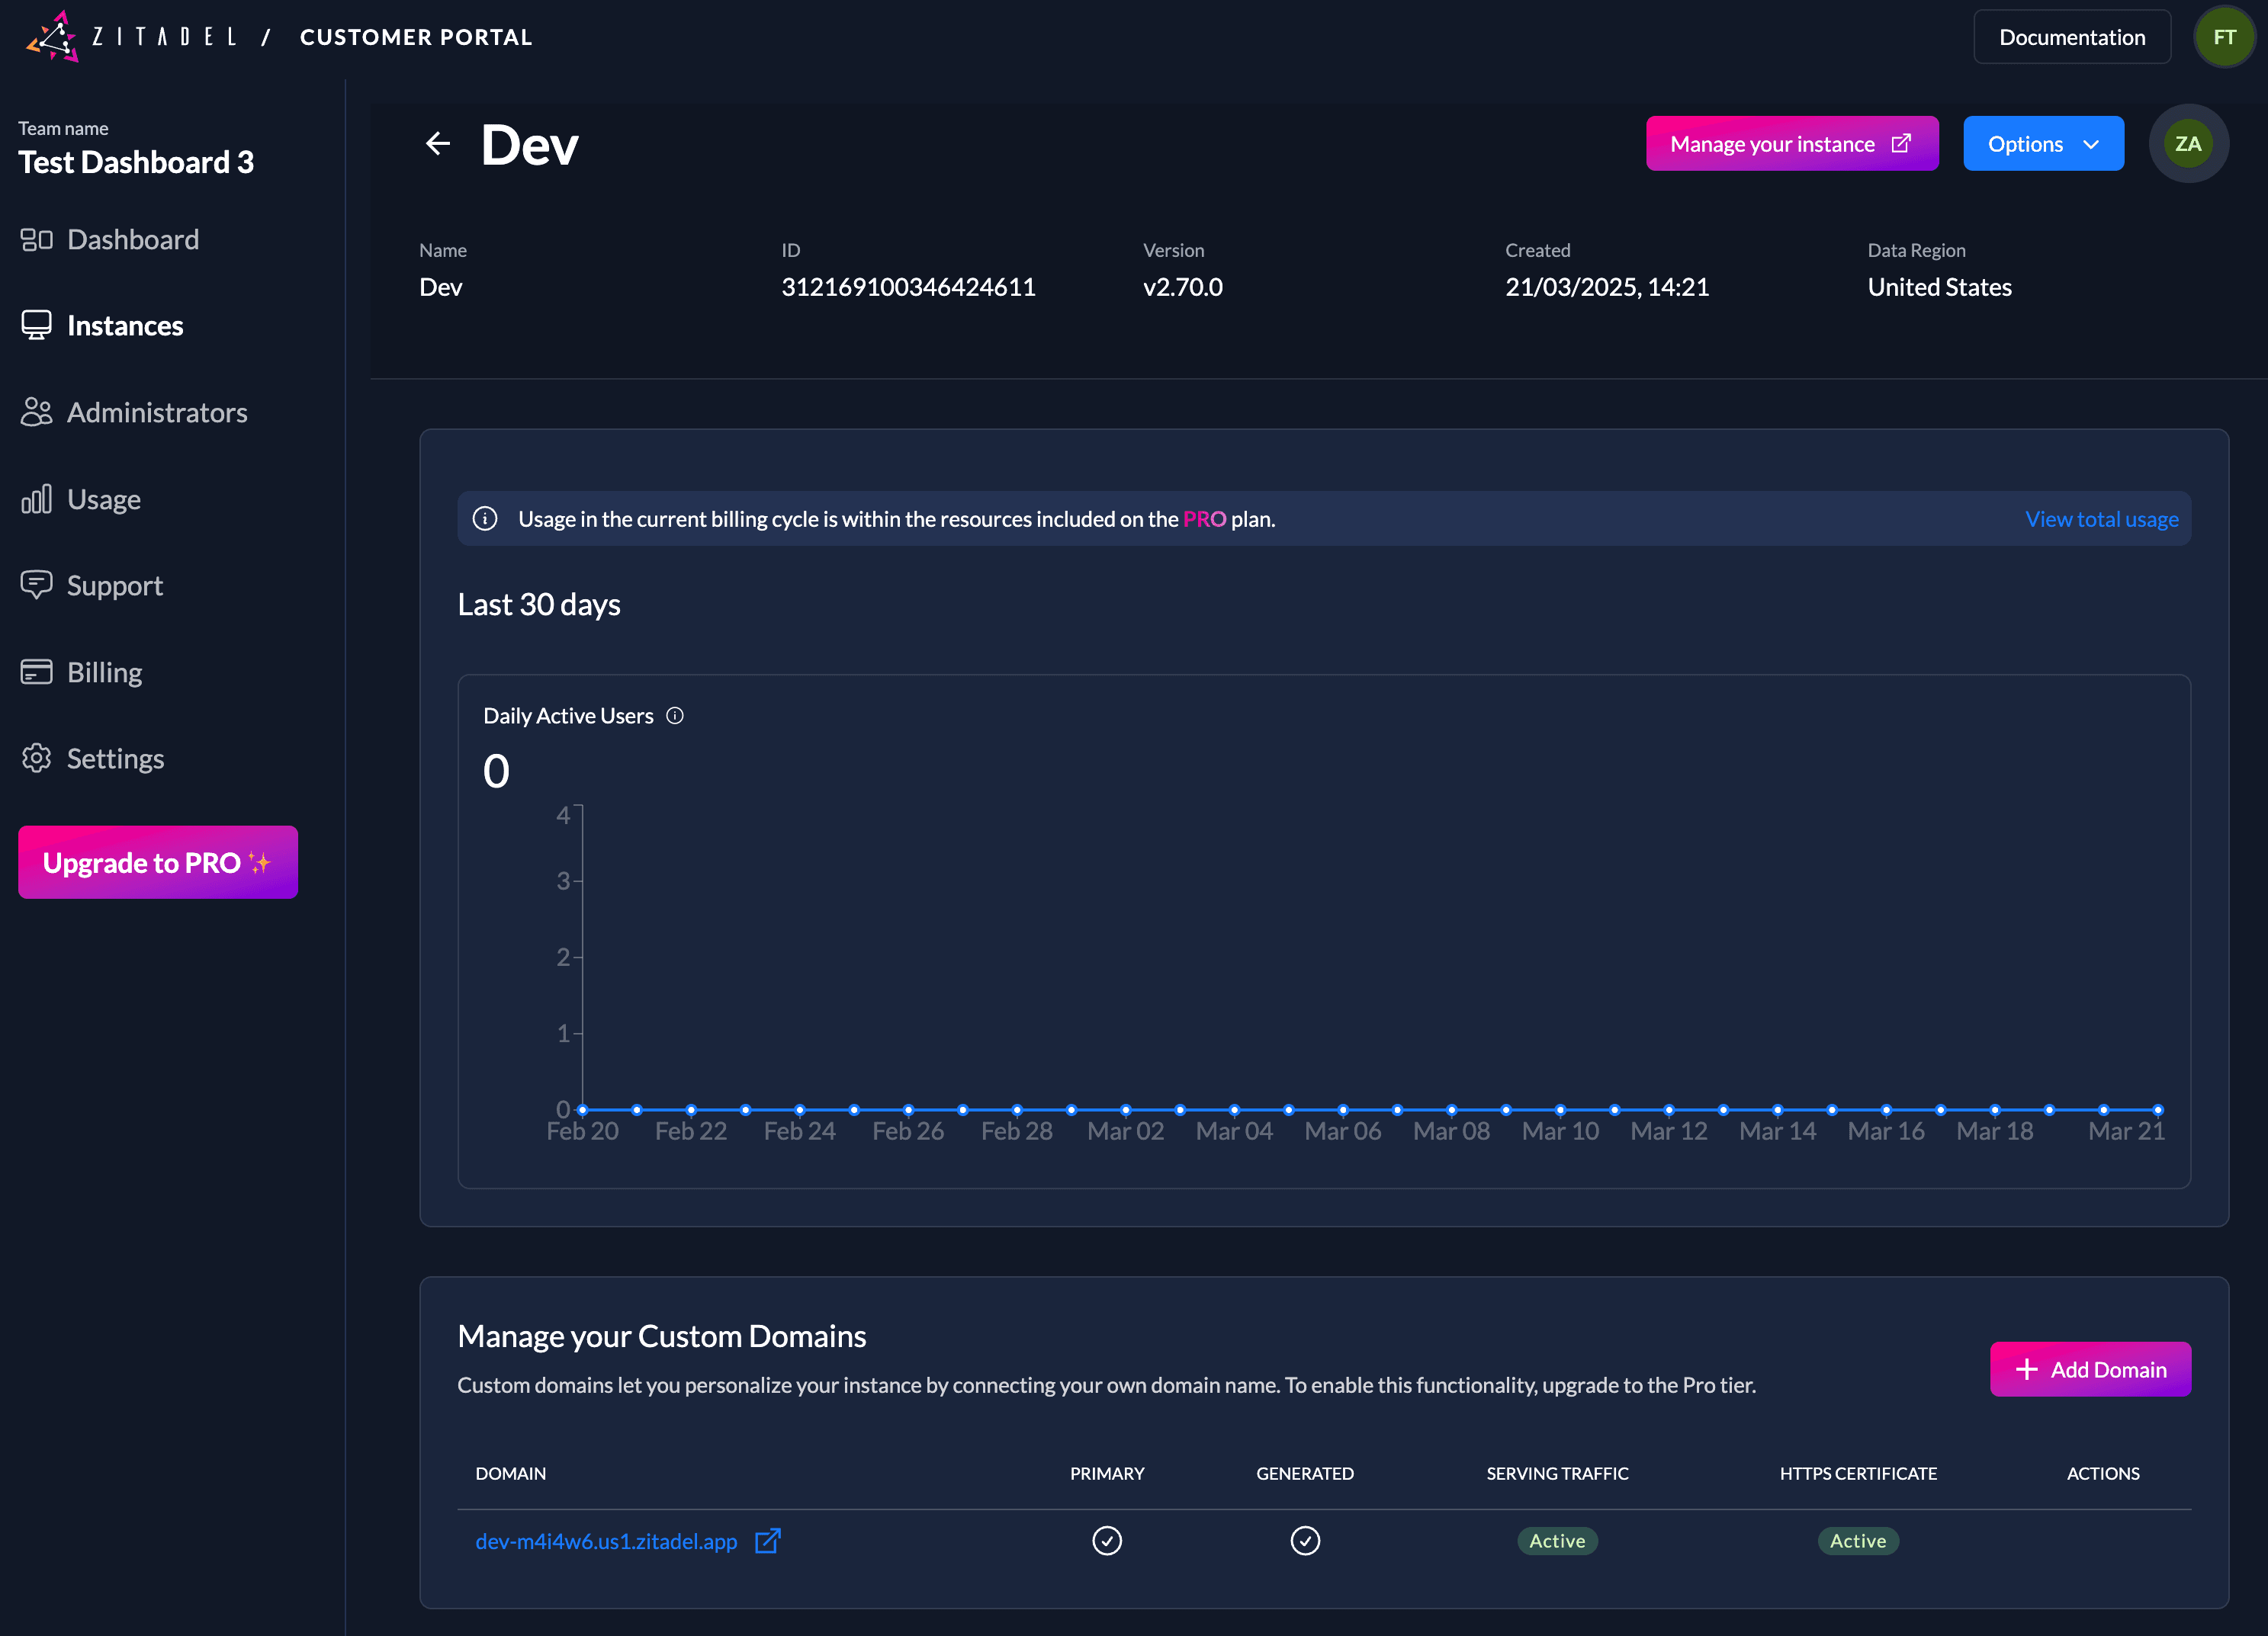This screenshot has width=2268, height=1636.
Task: Open the dev domain's external link icon
Action: point(767,1541)
